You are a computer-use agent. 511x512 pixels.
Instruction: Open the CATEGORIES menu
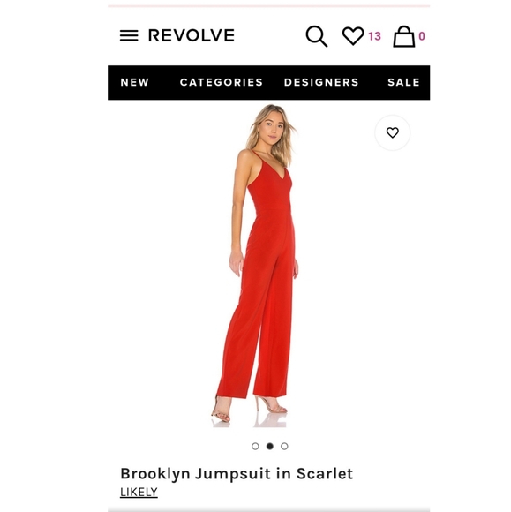coord(222,82)
